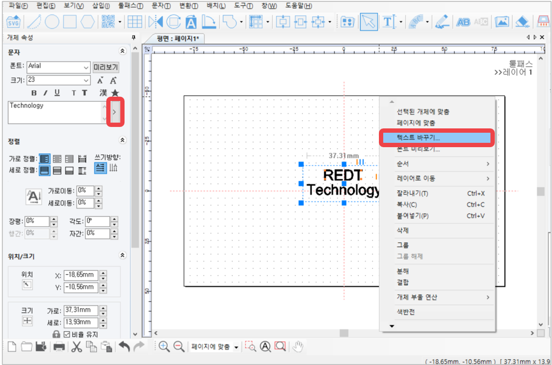
Task: Increase the 각도 angle stepper value
Action: [114, 219]
